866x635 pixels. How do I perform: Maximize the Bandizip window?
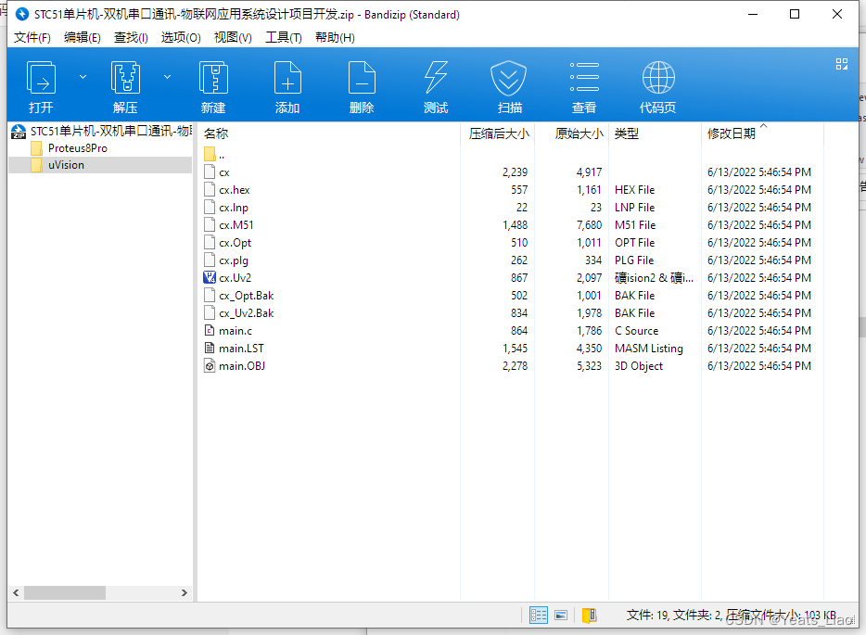795,14
